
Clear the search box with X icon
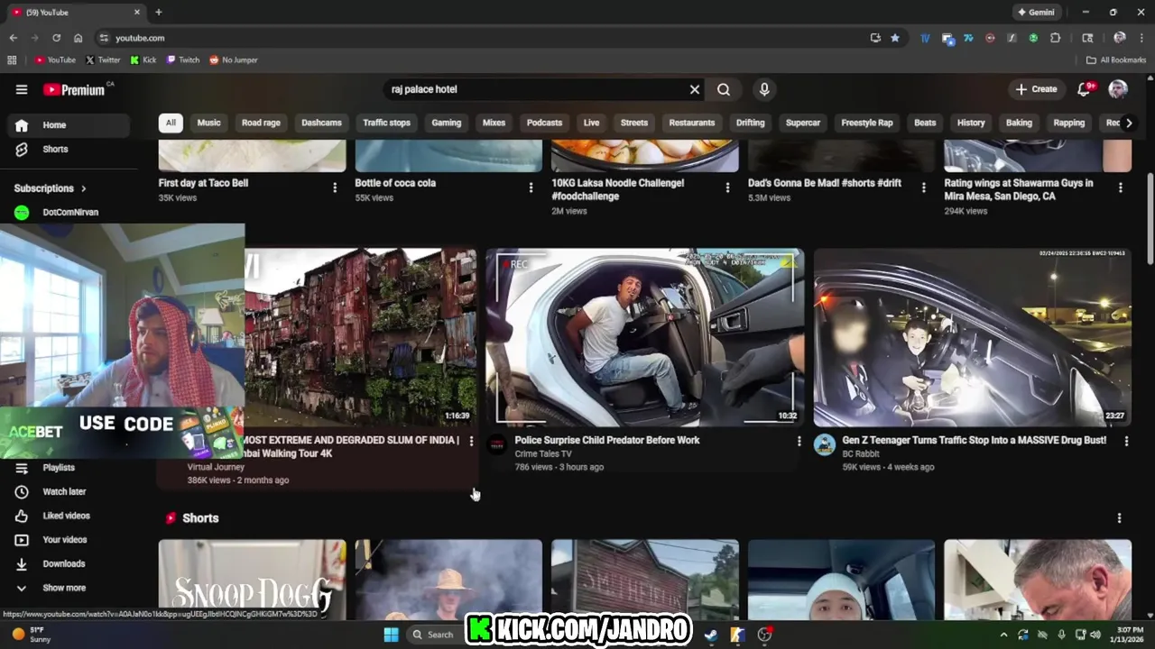click(x=695, y=89)
